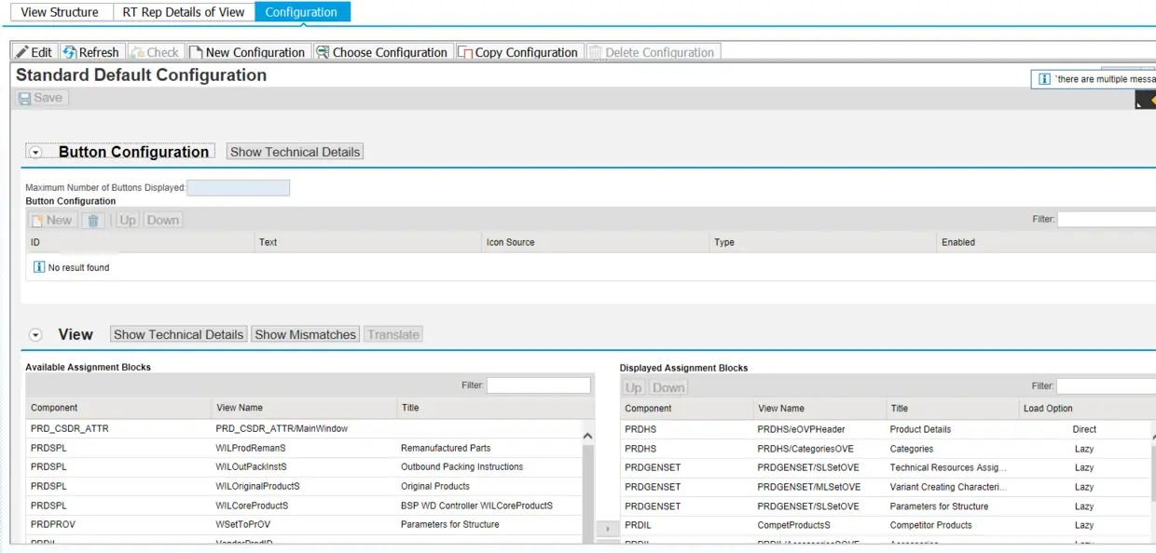The image size is (1156, 553).
Task: Click scroll up arrow in Available Assignment Blocks
Action: [x=587, y=436]
